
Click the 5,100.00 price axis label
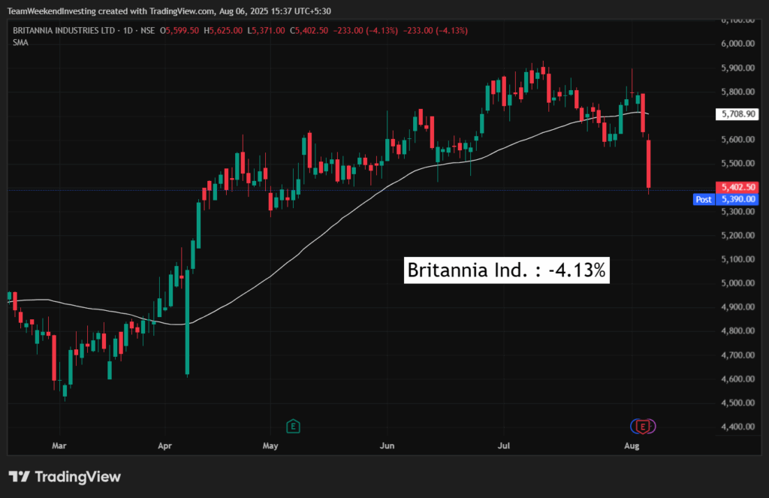737,259
